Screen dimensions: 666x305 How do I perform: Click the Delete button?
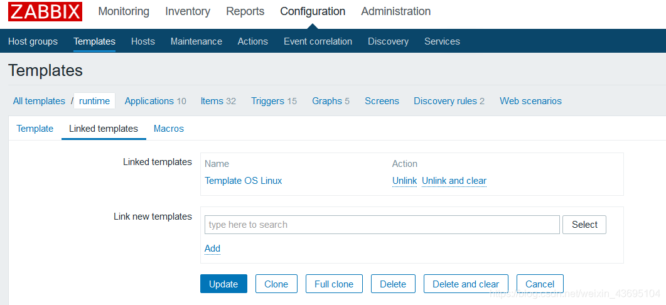click(x=393, y=284)
